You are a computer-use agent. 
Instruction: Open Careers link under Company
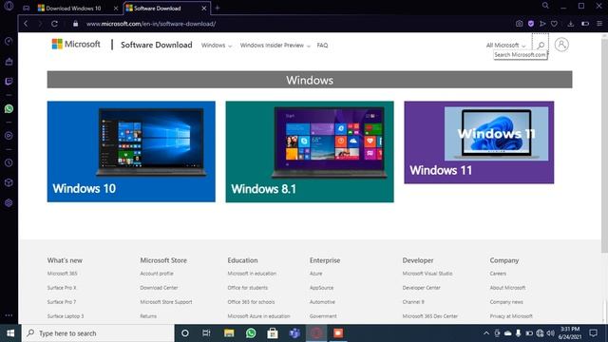(498, 274)
